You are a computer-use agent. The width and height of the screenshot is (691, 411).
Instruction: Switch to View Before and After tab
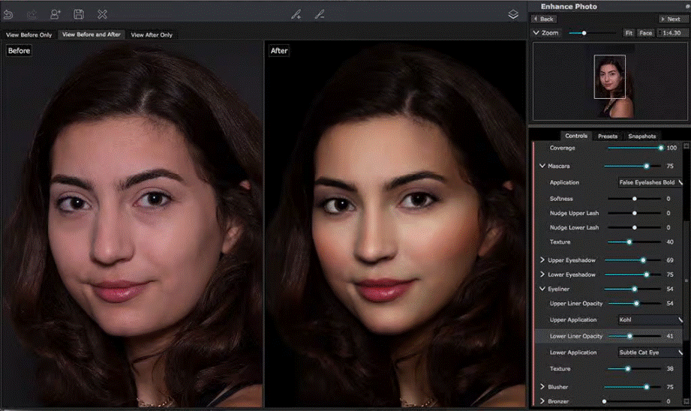click(92, 34)
